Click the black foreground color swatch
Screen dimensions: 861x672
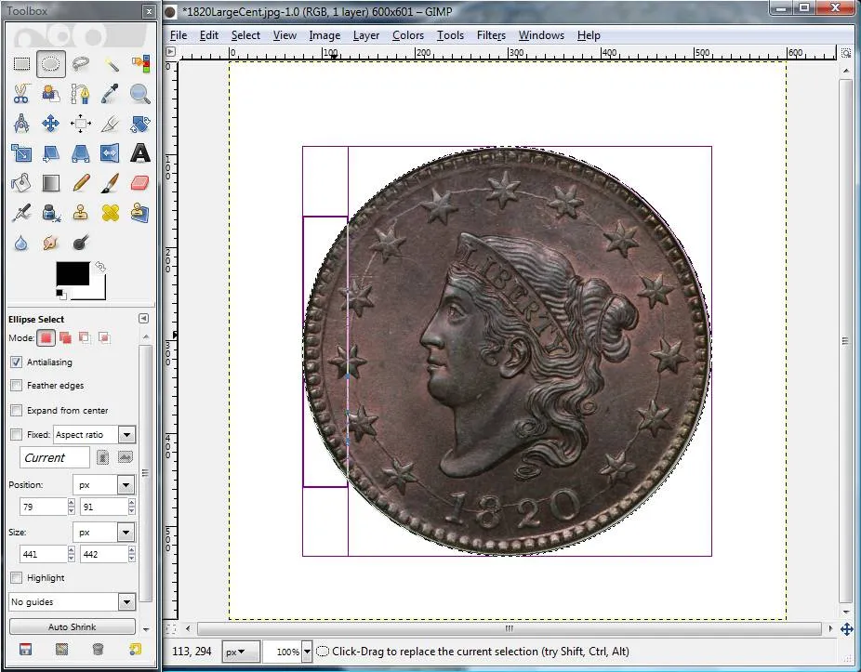[73, 273]
